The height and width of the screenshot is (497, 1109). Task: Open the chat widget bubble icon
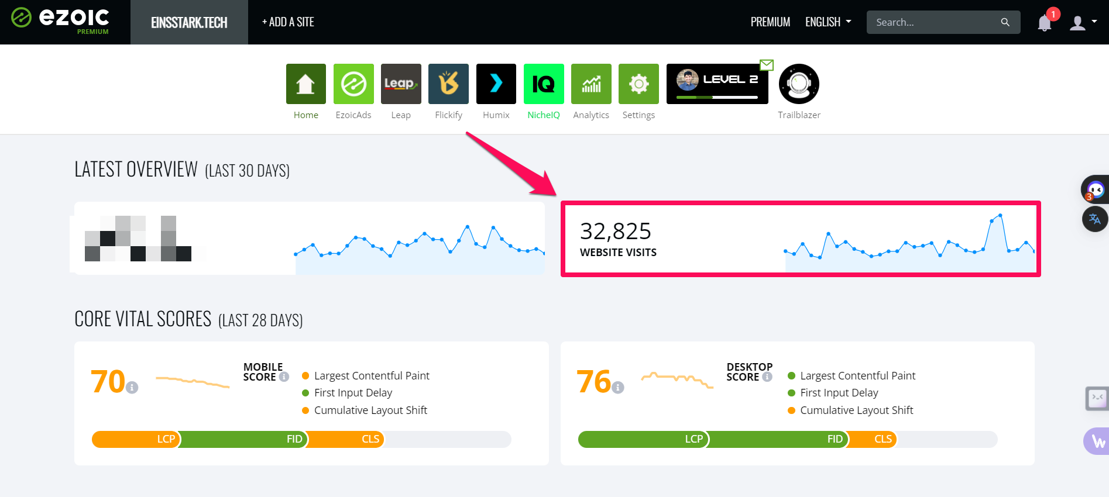pyautogui.click(x=1095, y=189)
